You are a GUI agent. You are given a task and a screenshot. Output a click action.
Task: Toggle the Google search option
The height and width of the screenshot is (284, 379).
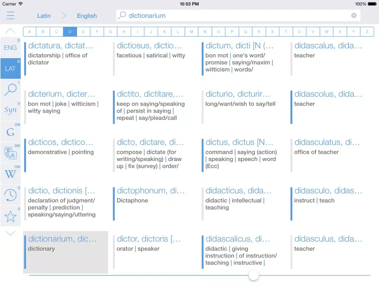coord(10,132)
